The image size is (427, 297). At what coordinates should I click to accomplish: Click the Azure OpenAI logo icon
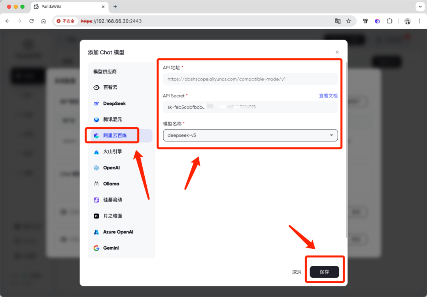click(96, 232)
